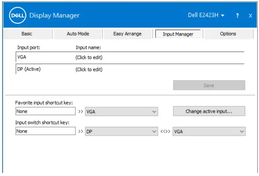Close the Display Manager with X
This screenshot has height=176, width=259.
point(250,16)
